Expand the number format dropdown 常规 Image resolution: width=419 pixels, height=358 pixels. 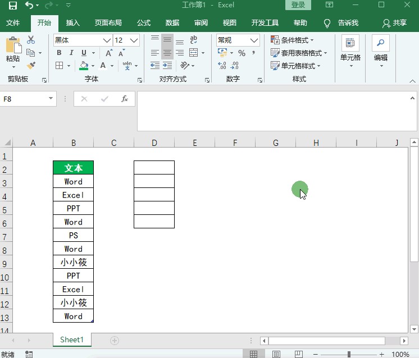pos(254,40)
